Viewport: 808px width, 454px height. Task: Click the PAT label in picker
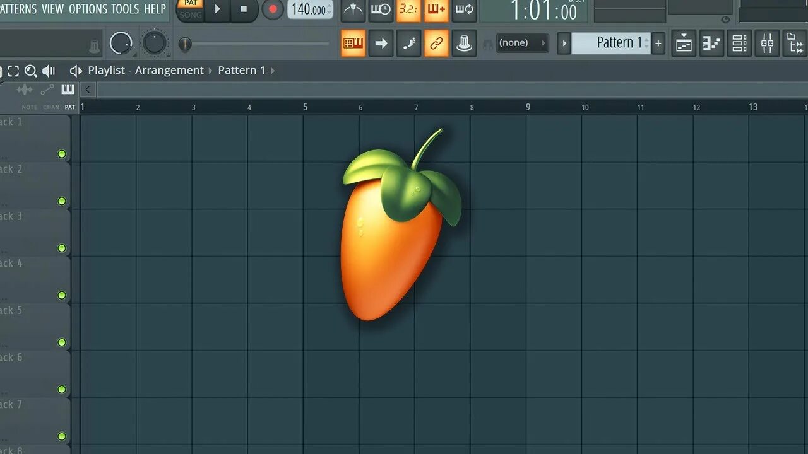69,108
